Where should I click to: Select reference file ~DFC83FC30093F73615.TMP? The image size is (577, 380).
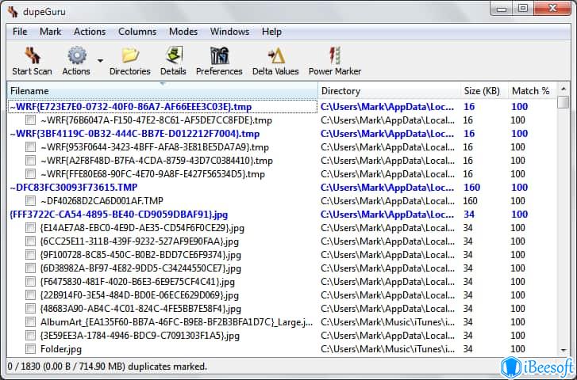pos(74,188)
